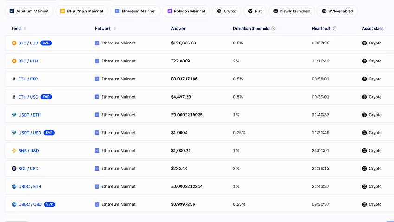
Task: Filter feeds by Arbitrum Mainnet chip
Action: tap(29, 11)
